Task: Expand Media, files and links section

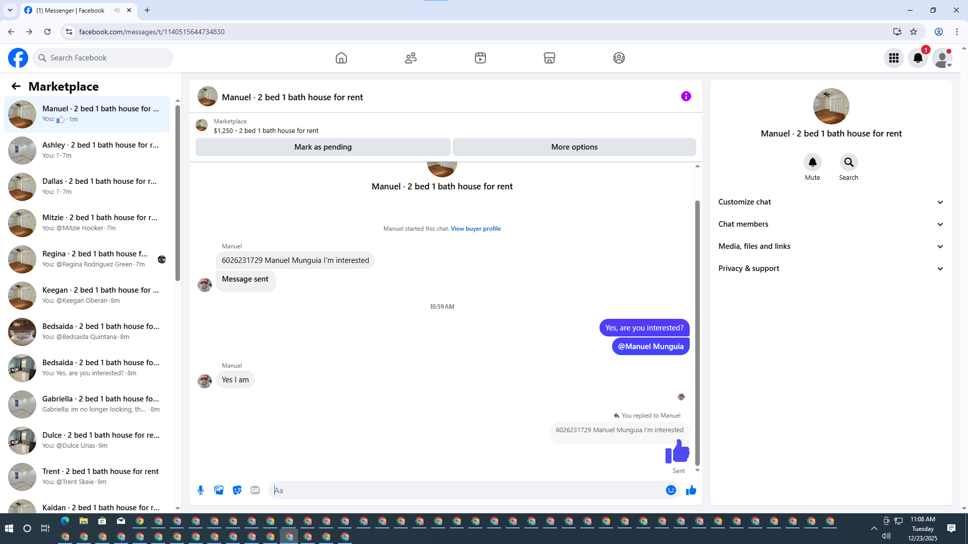Action: coord(830,246)
